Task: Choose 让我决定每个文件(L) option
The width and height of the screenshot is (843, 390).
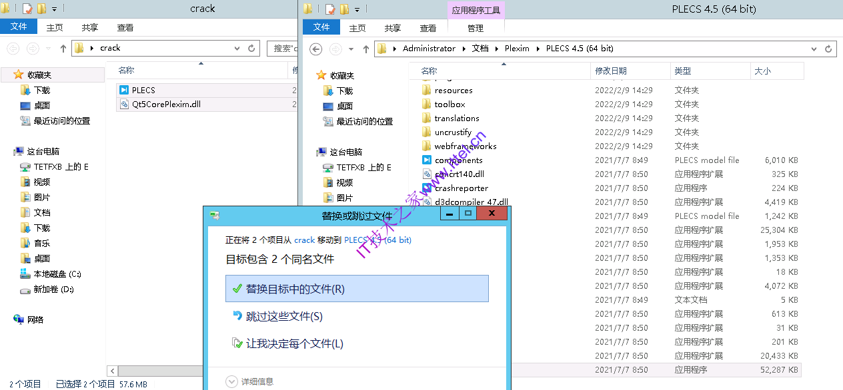Action: (x=294, y=343)
